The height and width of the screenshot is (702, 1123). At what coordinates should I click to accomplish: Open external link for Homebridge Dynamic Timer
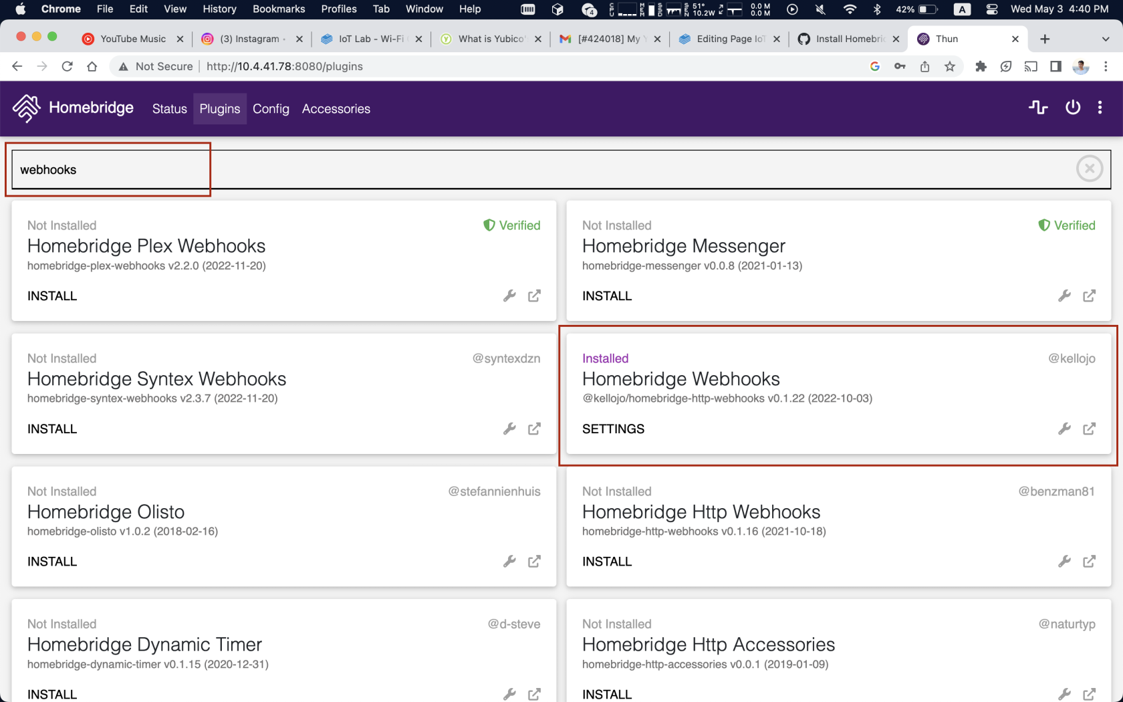point(534,694)
